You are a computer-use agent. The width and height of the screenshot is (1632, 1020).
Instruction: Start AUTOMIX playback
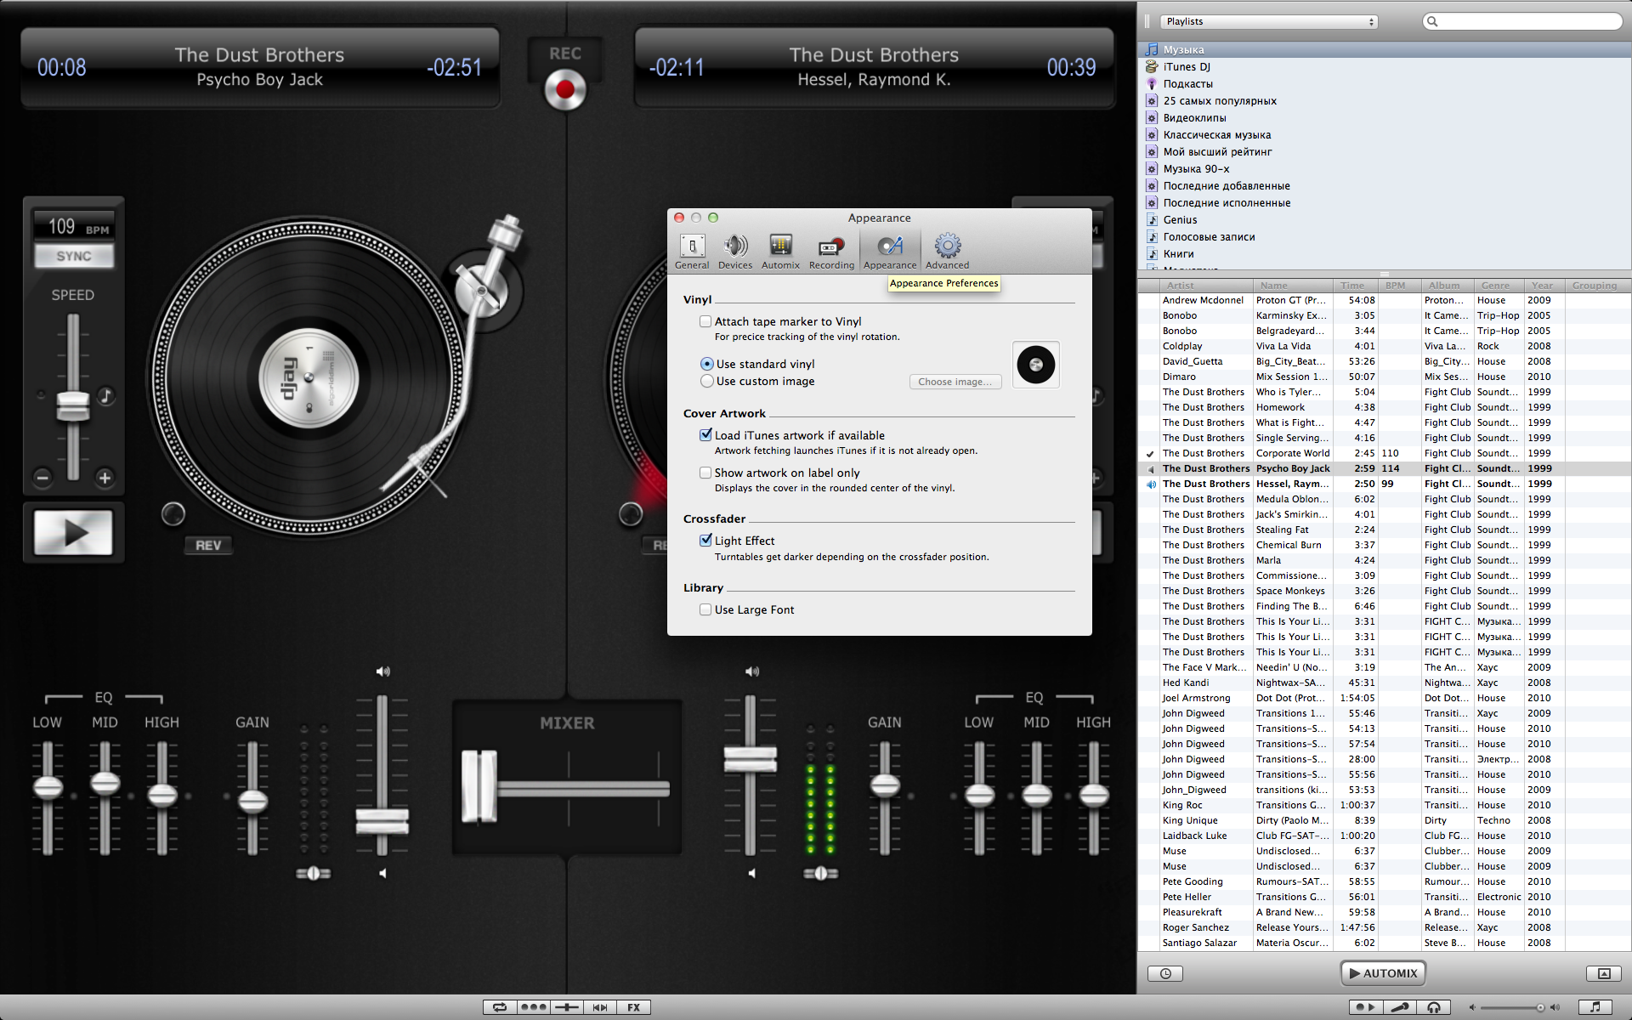click(x=1383, y=973)
